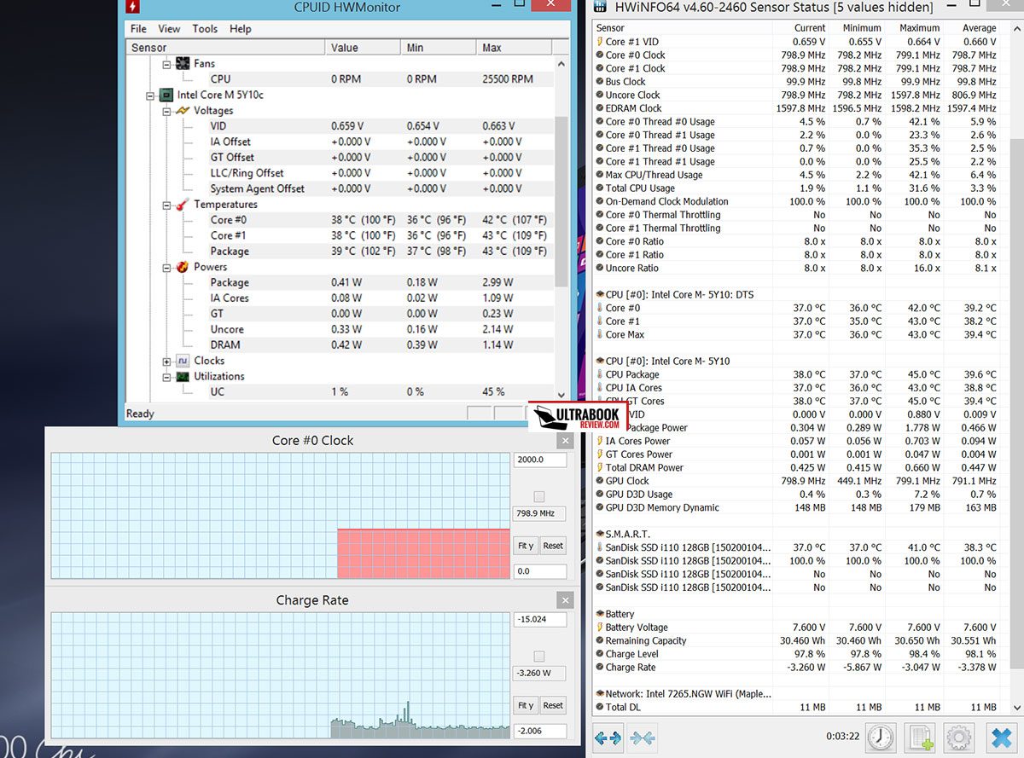Click the Network Intel 7265.NGW section icon
Viewport: 1024px width, 758px height.
600,694
